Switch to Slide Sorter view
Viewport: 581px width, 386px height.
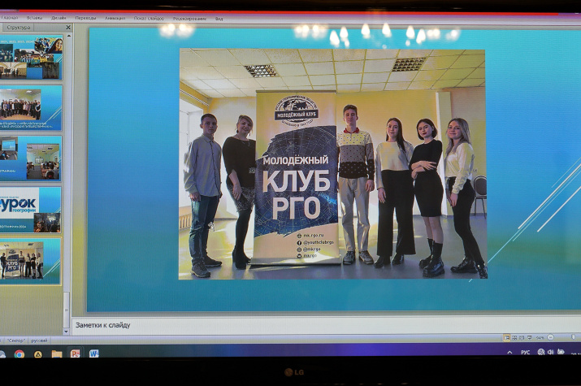[x=514, y=337]
